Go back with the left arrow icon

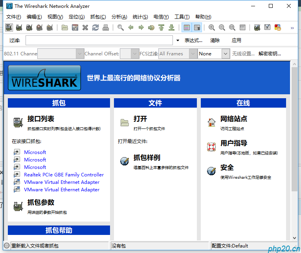[131, 27]
